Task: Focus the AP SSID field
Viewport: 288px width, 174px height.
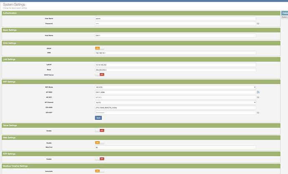Action: pyautogui.click(x=175, y=92)
